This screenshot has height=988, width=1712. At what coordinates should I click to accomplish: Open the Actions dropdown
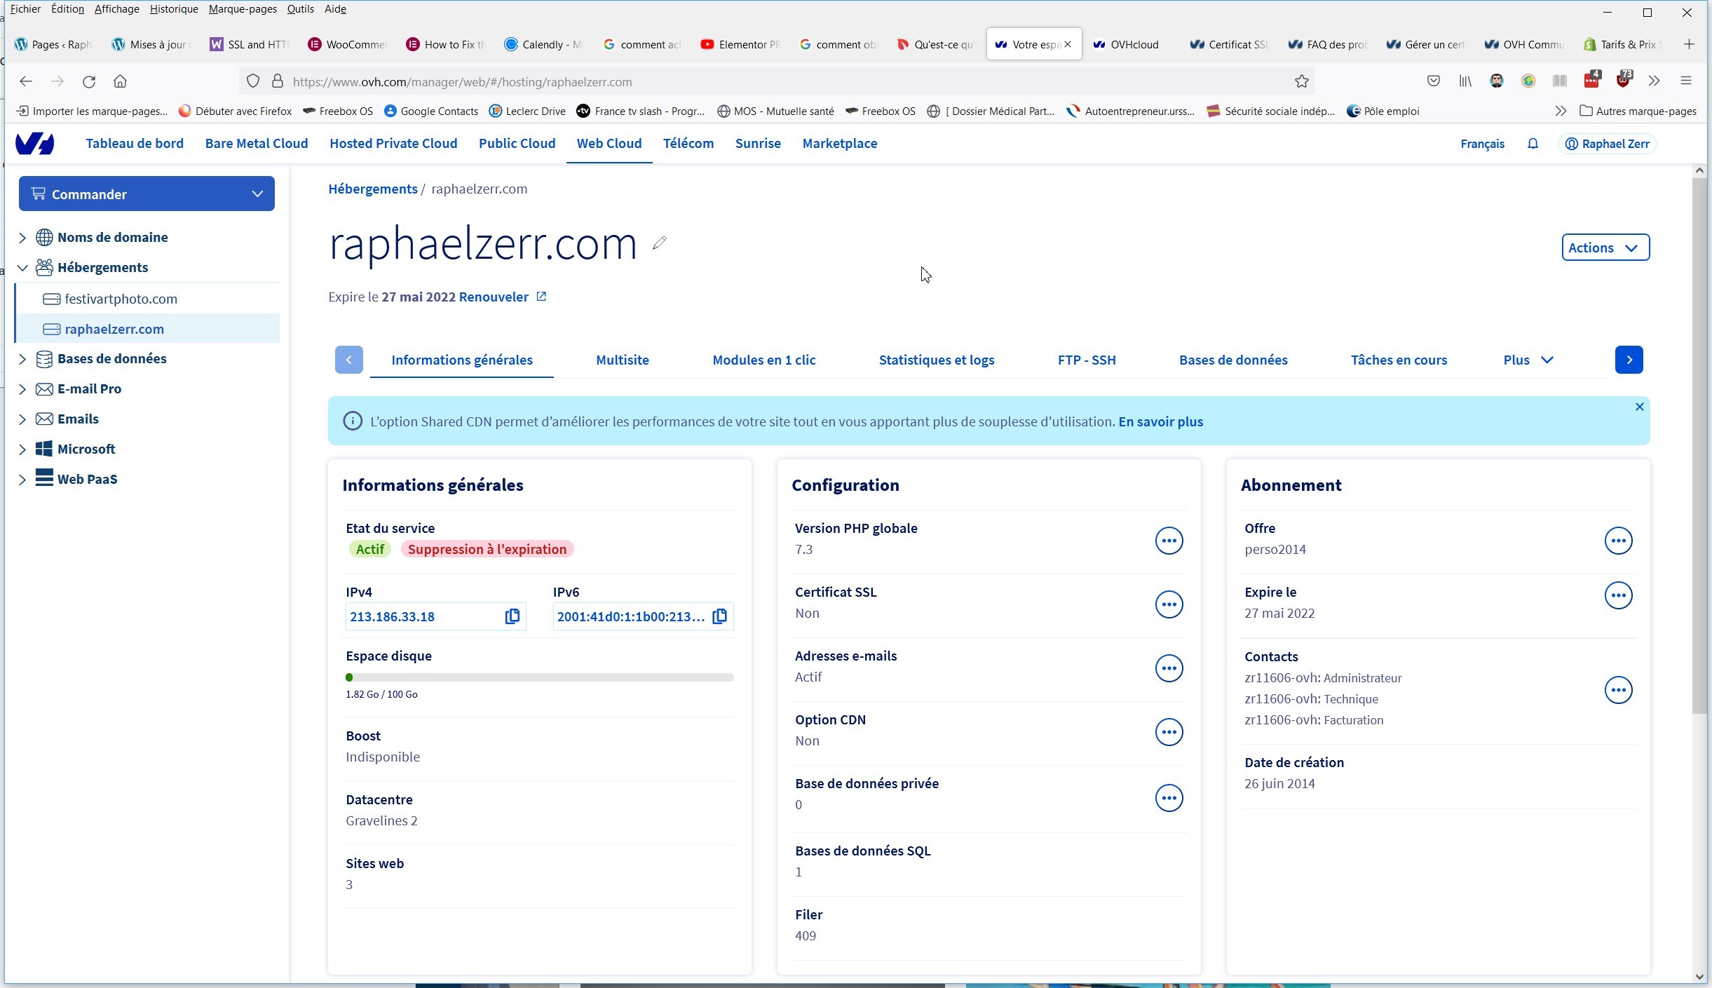click(x=1605, y=248)
